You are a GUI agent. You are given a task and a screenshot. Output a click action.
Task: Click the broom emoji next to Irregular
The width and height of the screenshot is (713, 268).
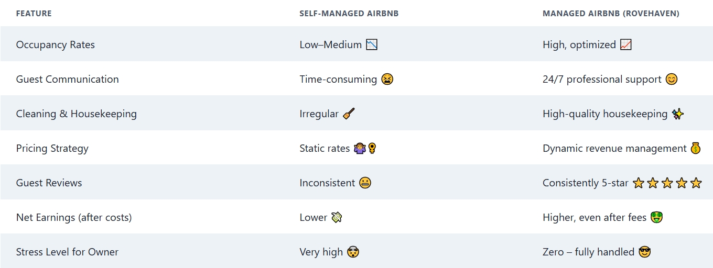click(349, 114)
